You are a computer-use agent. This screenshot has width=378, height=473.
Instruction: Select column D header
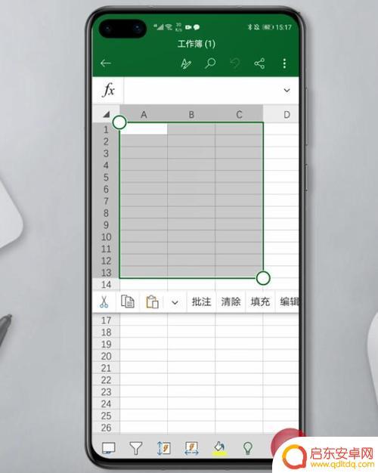tap(287, 115)
